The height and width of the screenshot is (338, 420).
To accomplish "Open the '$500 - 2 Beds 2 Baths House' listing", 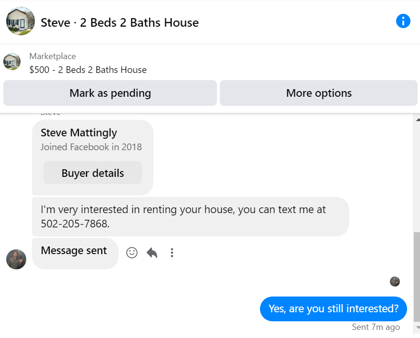I will [x=88, y=70].
